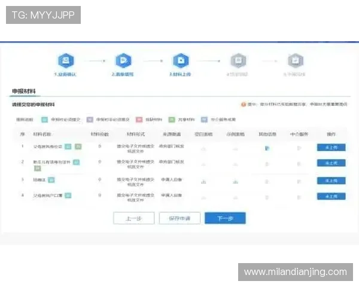Image resolution: width=359 pixels, height=287 pixels.
Task: Click the 申请人自备 source cell in row 3
Action: click(172, 179)
